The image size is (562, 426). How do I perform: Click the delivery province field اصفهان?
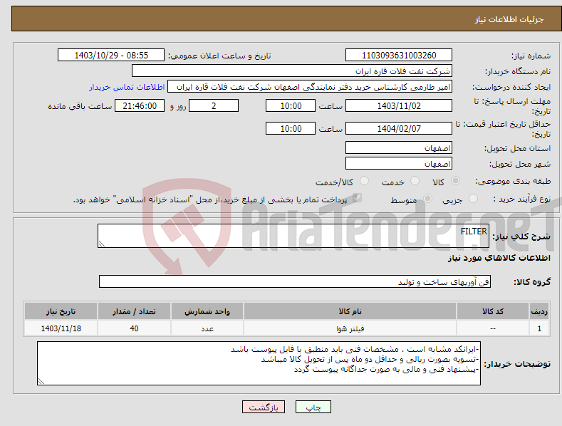click(399, 147)
